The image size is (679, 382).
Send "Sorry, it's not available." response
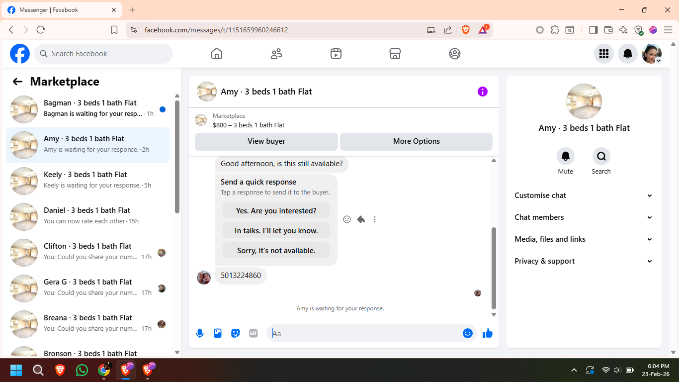coord(276,251)
